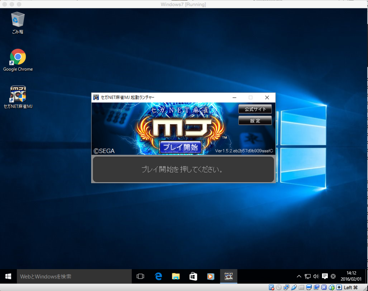Open the speaker volume tray icon
This screenshot has height=291, width=368.
click(x=316, y=277)
